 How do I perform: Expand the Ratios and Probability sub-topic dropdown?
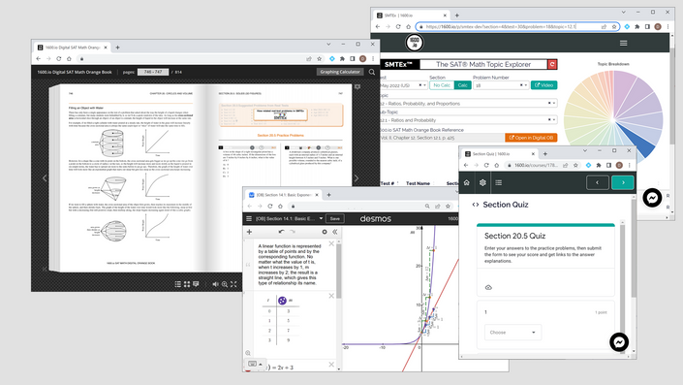click(x=467, y=120)
